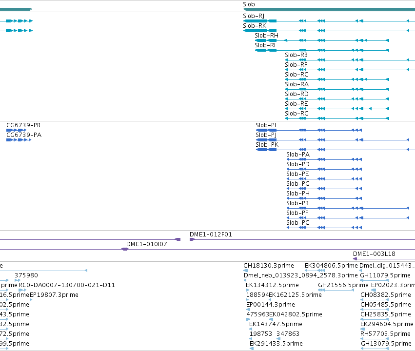The width and height of the screenshot is (415, 351).
Task: Click the 198753 feature label
Action: pos(261,334)
